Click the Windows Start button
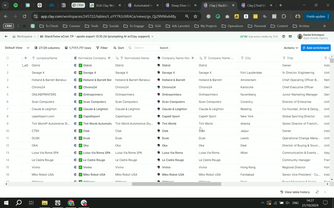This screenshot has width=334, height=208. [x=6, y=203]
